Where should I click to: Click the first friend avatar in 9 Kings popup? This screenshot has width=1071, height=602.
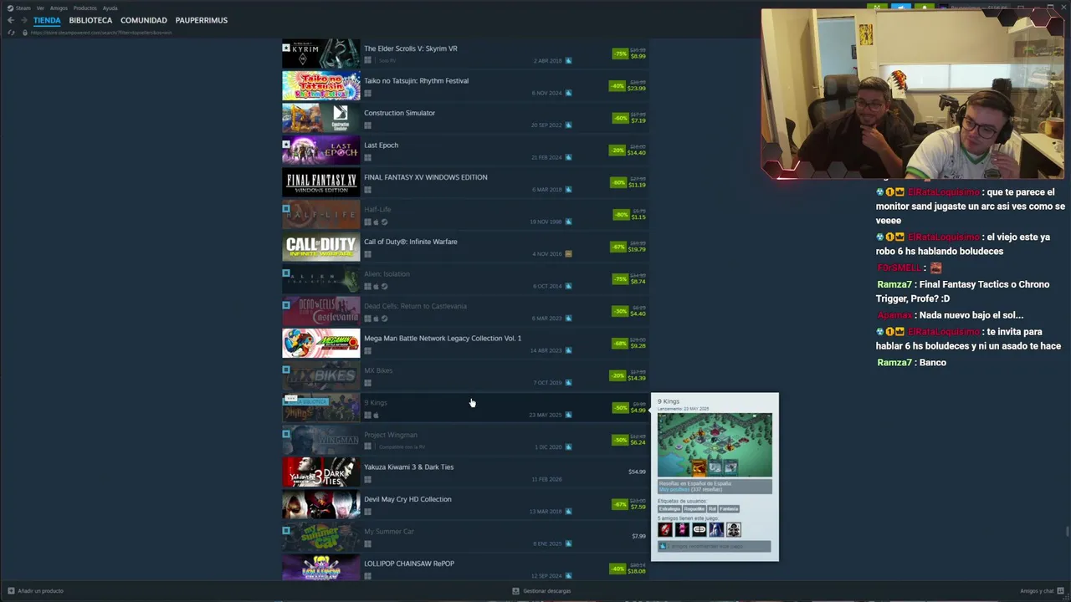point(665,529)
